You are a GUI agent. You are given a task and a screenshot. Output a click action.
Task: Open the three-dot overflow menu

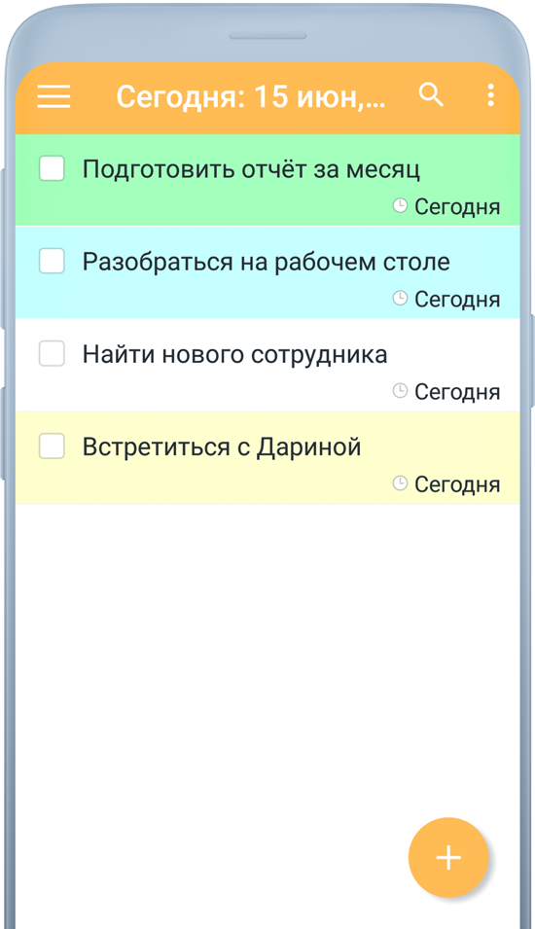pyautogui.click(x=490, y=94)
